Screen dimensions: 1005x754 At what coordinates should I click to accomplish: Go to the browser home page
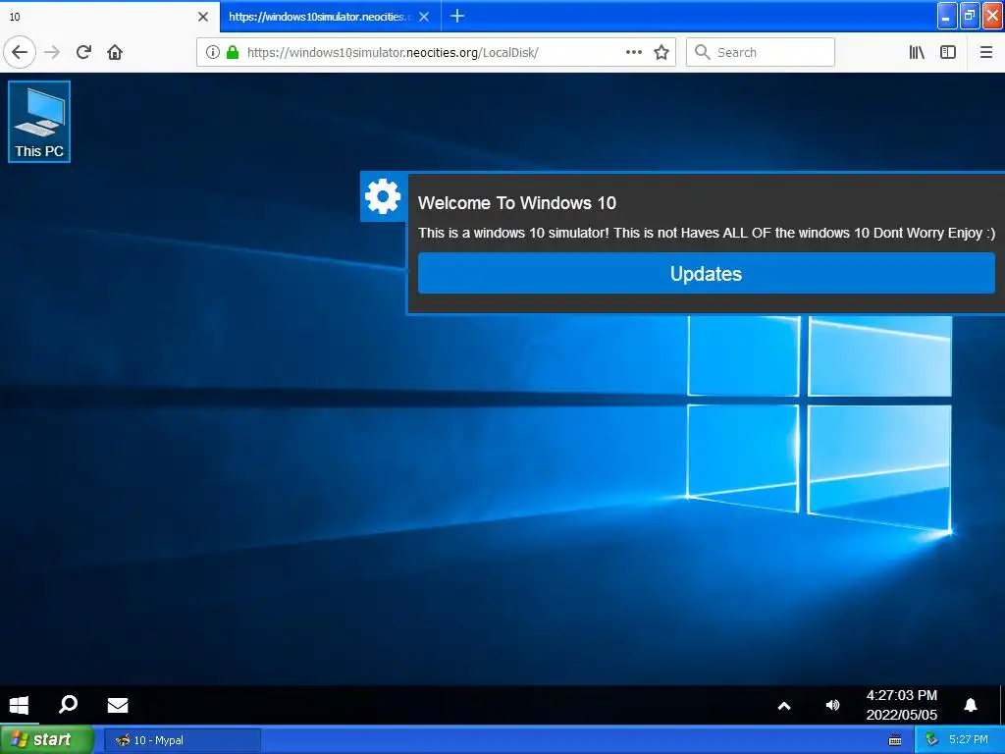click(x=115, y=52)
